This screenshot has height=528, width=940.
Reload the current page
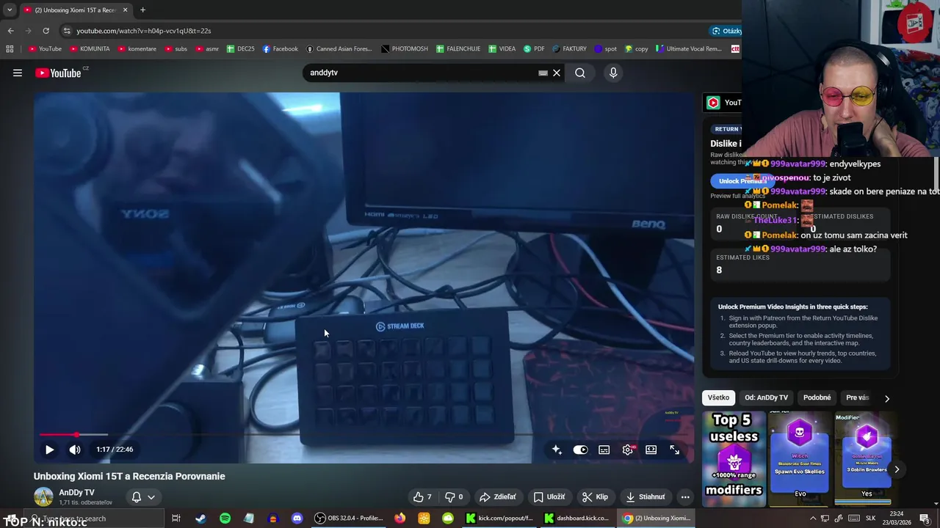pos(46,31)
